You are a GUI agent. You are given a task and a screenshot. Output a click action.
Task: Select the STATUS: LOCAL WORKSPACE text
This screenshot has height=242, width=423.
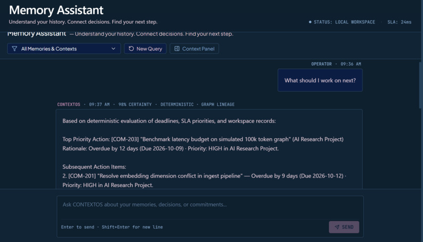344,22
